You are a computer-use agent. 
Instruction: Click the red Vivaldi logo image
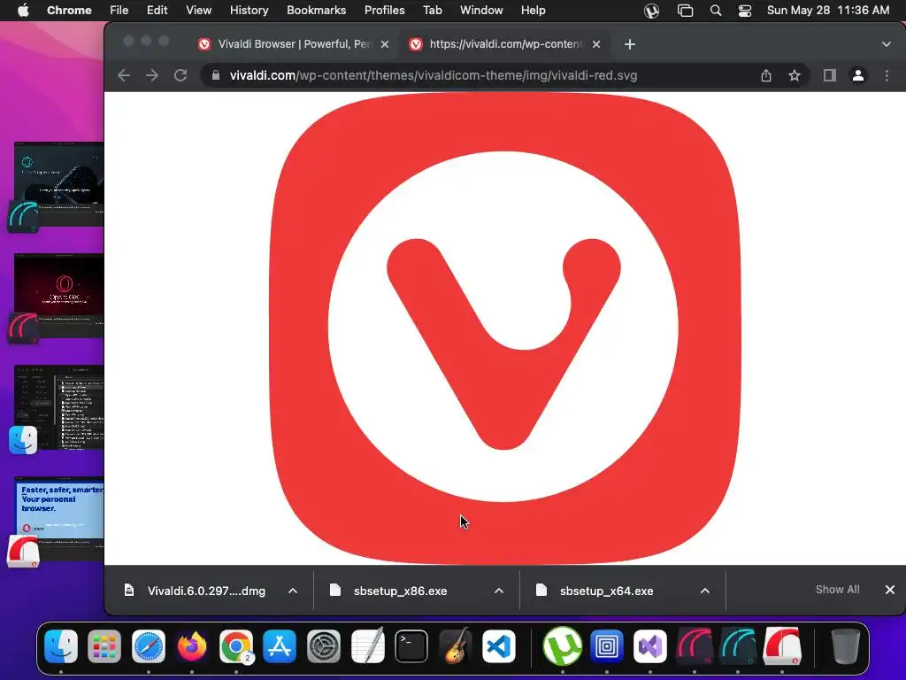tap(504, 328)
